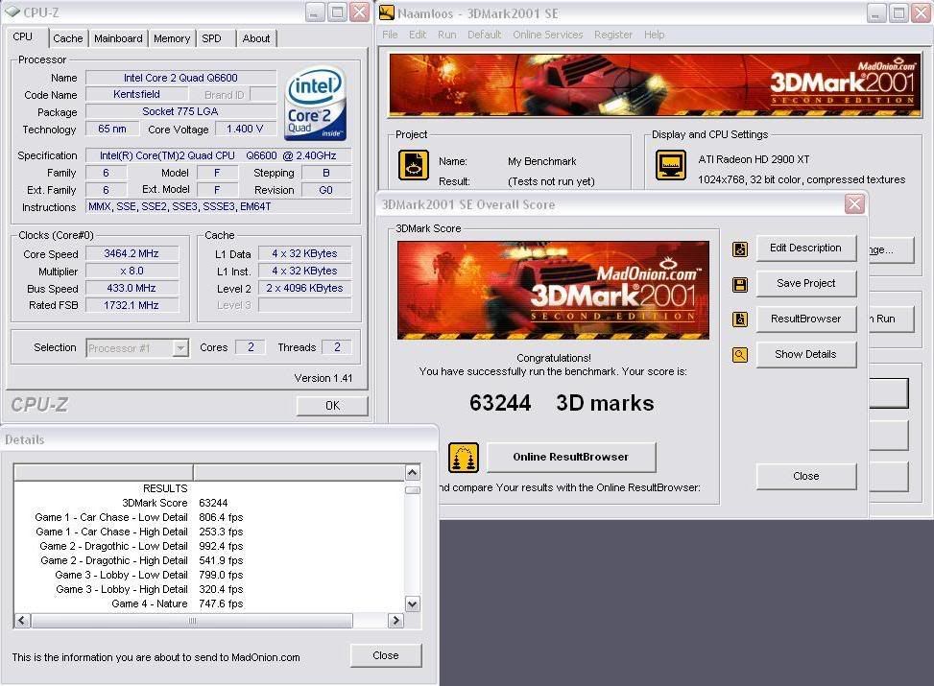Open the Help menu in 3DMark2001
934x686 pixels.
tap(654, 35)
